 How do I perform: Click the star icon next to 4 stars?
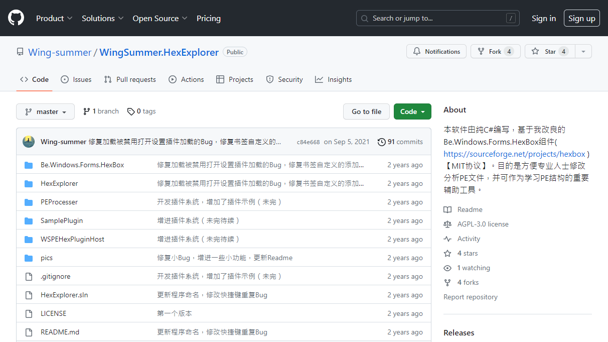[x=447, y=253]
